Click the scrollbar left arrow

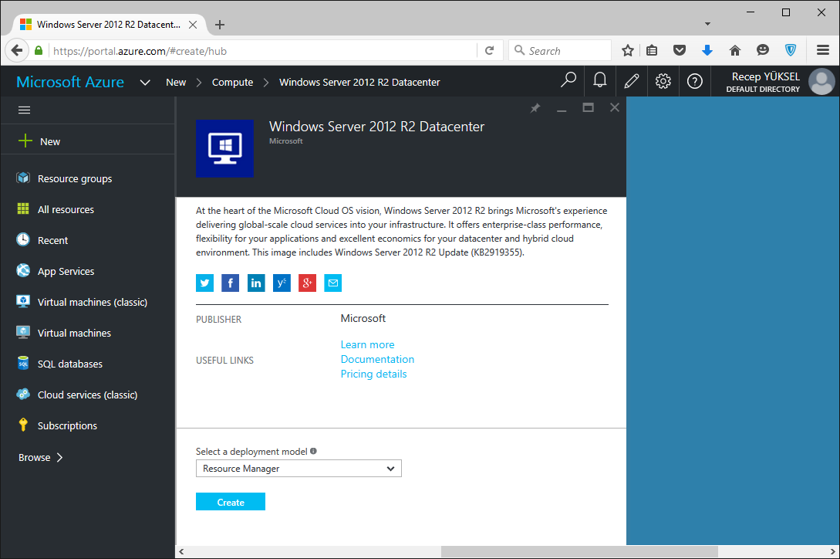[x=181, y=551]
